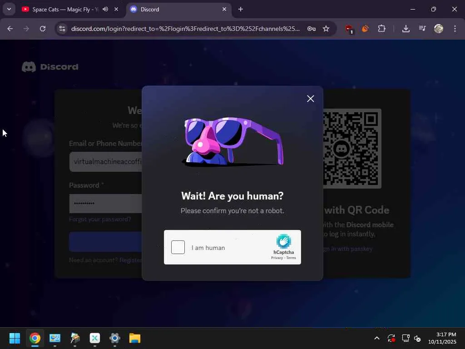Click the network display tray icon

[406, 338]
